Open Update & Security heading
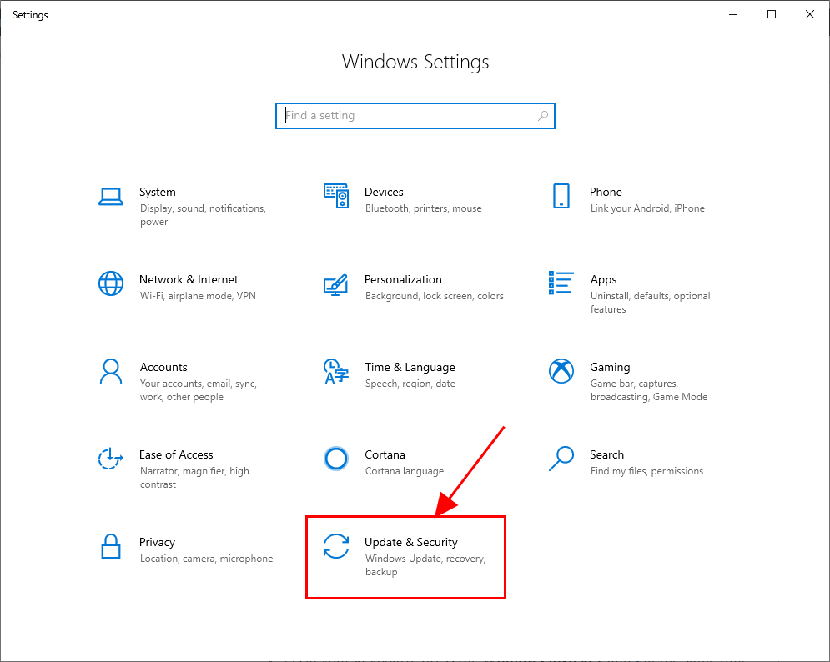Screen dimensions: 830x662 click(x=410, y=543)
